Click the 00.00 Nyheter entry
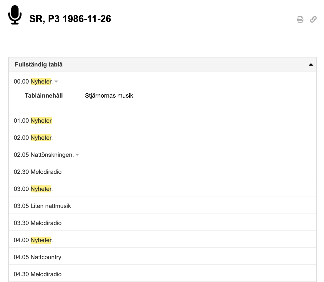Viewport: 324px width, 282px height. point(33,82)
